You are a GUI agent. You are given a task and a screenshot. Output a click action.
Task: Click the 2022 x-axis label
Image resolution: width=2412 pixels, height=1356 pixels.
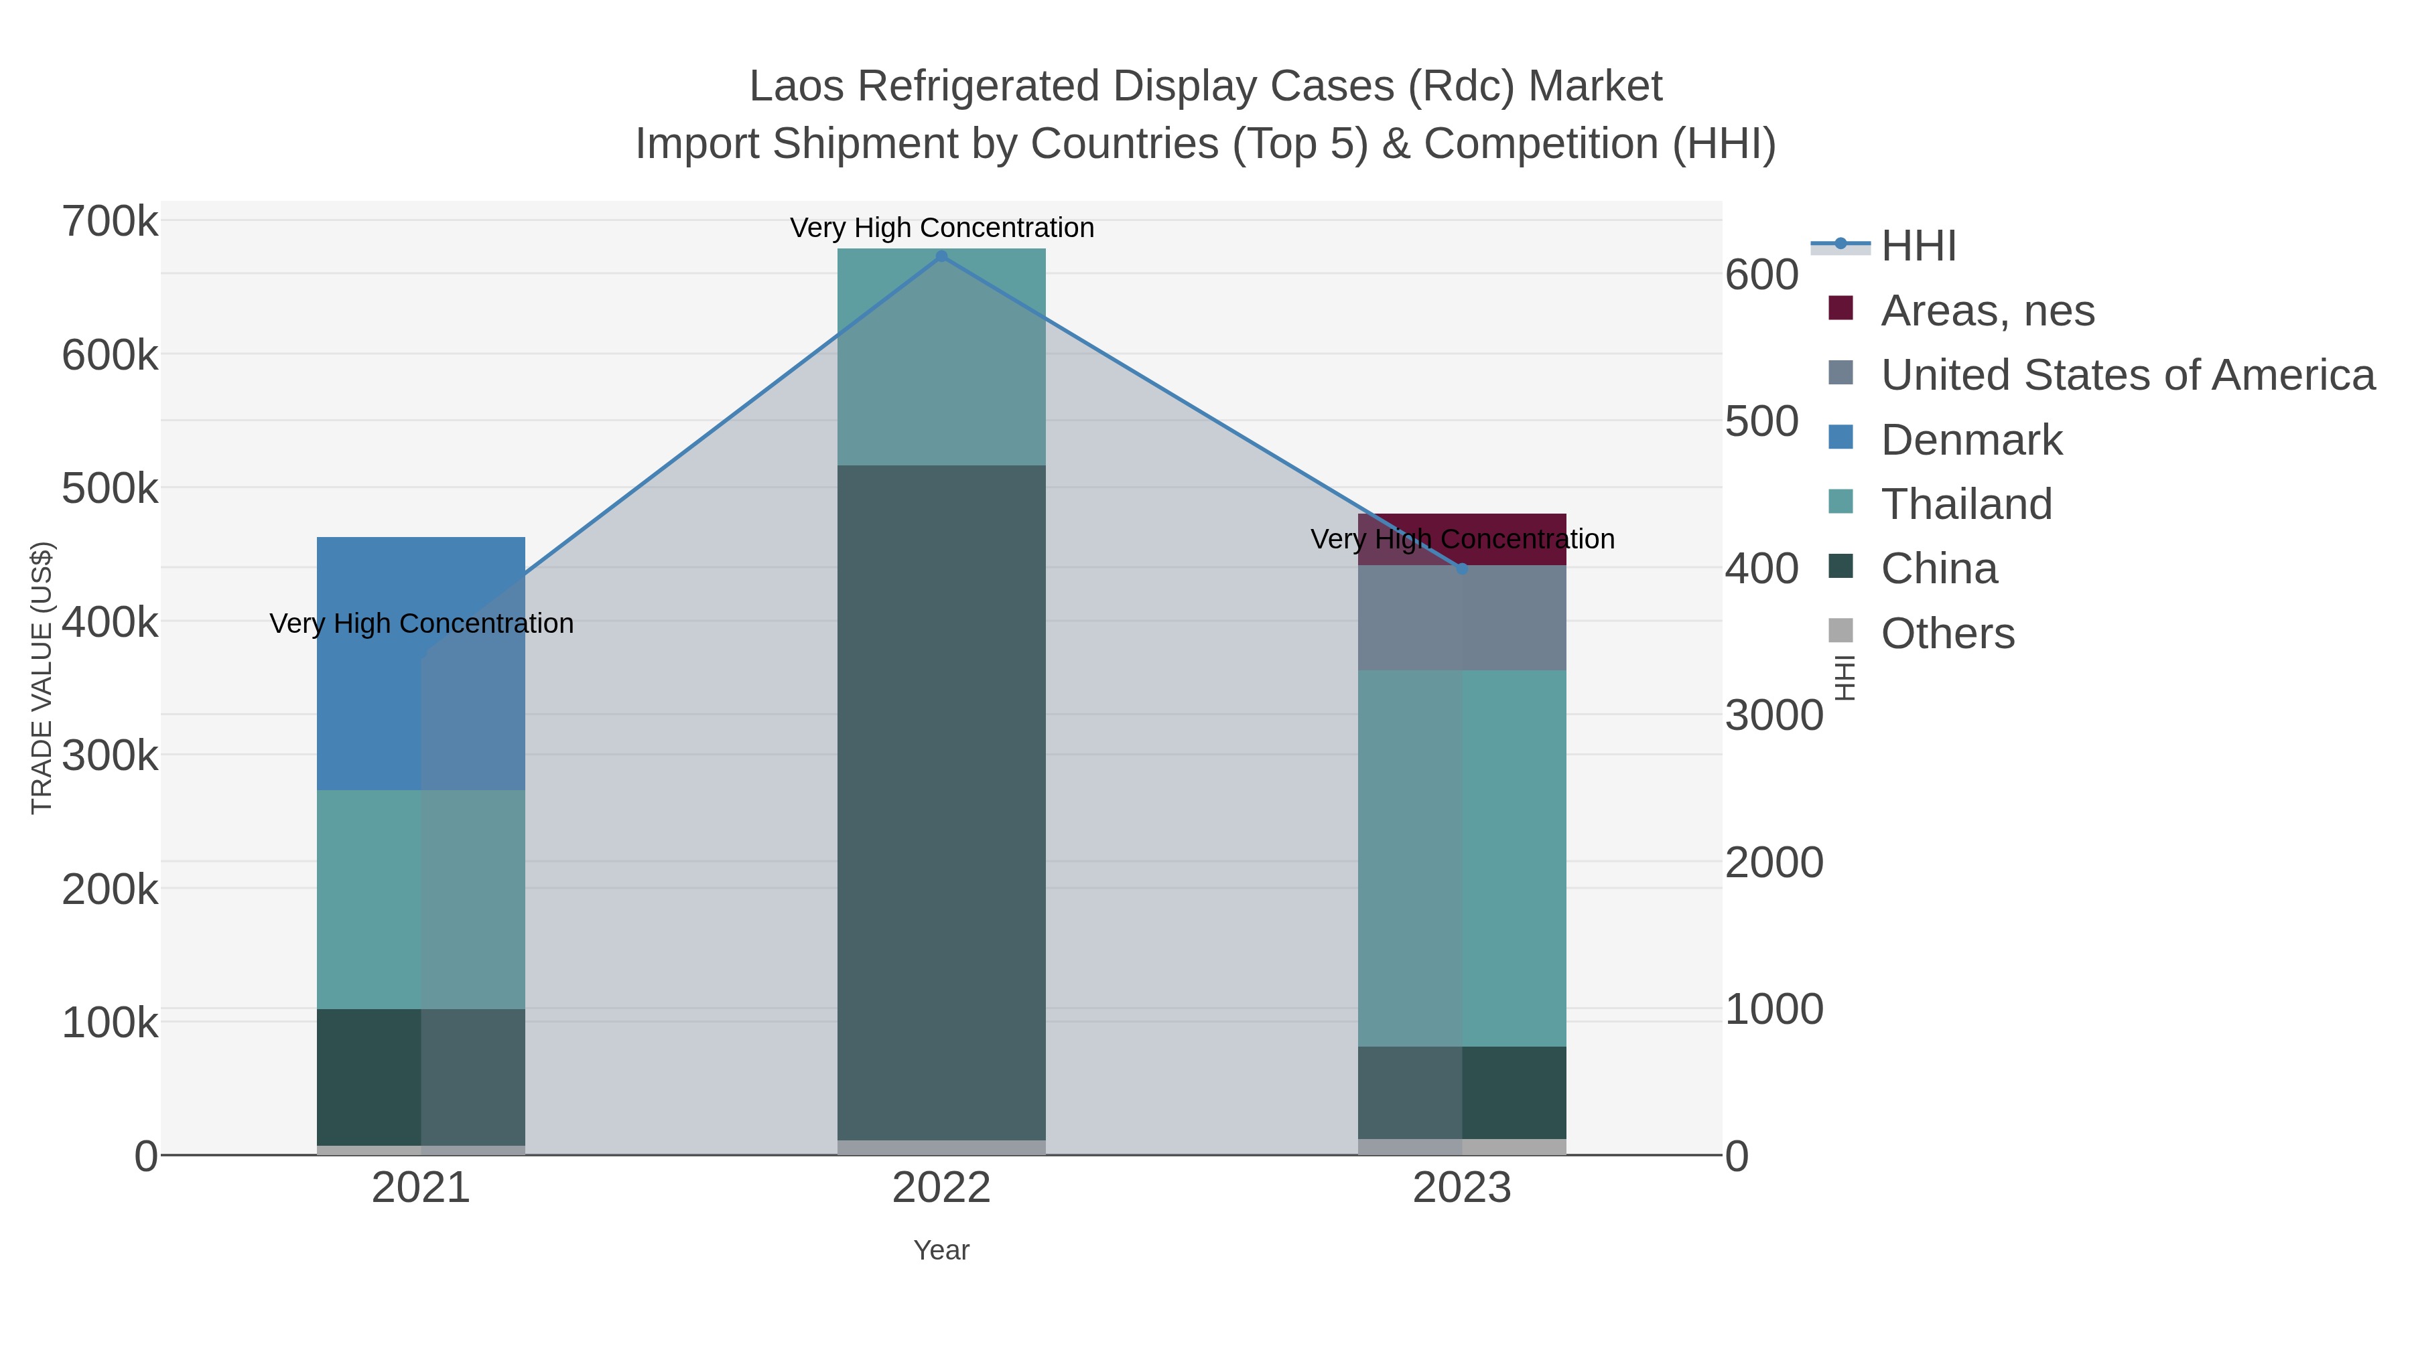click(942, 1189)
